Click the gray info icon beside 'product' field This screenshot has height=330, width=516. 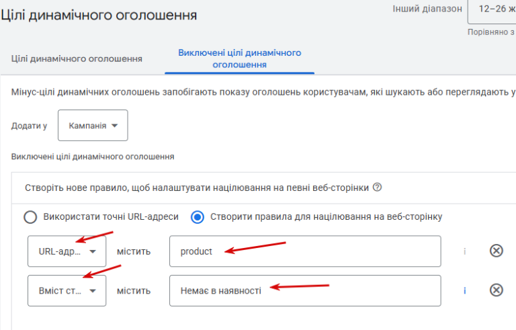tap(465, 251)
